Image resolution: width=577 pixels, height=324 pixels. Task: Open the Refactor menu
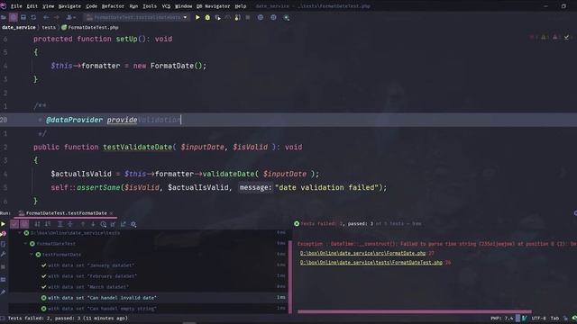tap(113, 6)
